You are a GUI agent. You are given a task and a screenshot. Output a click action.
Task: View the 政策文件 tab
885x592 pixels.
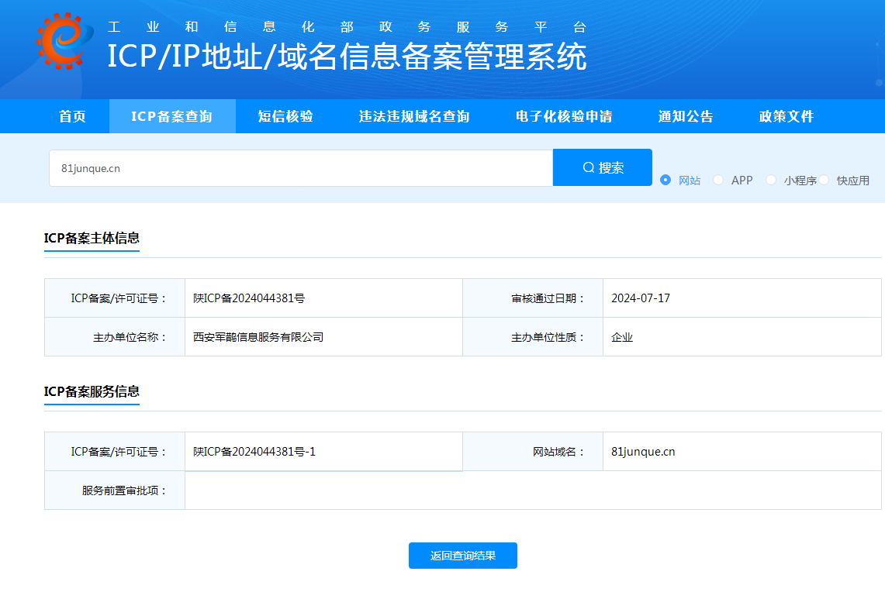(786, 117)
